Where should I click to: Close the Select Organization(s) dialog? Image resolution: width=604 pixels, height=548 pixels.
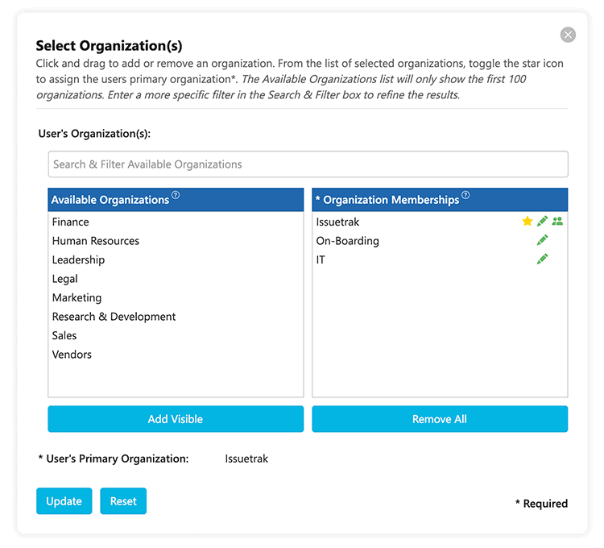pyautogui.click(x=568, y=35)
